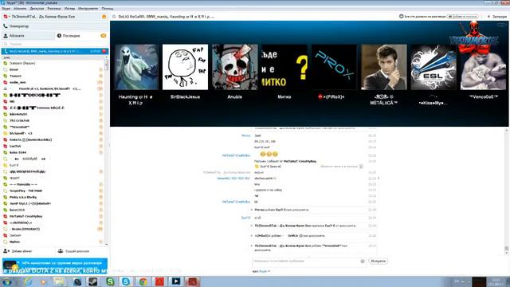Image resolution: width=510 pixels, height=287 pixels.
Task: Expand the 'Митко добави EazY-E' event arrow
Action: (252, 210)
